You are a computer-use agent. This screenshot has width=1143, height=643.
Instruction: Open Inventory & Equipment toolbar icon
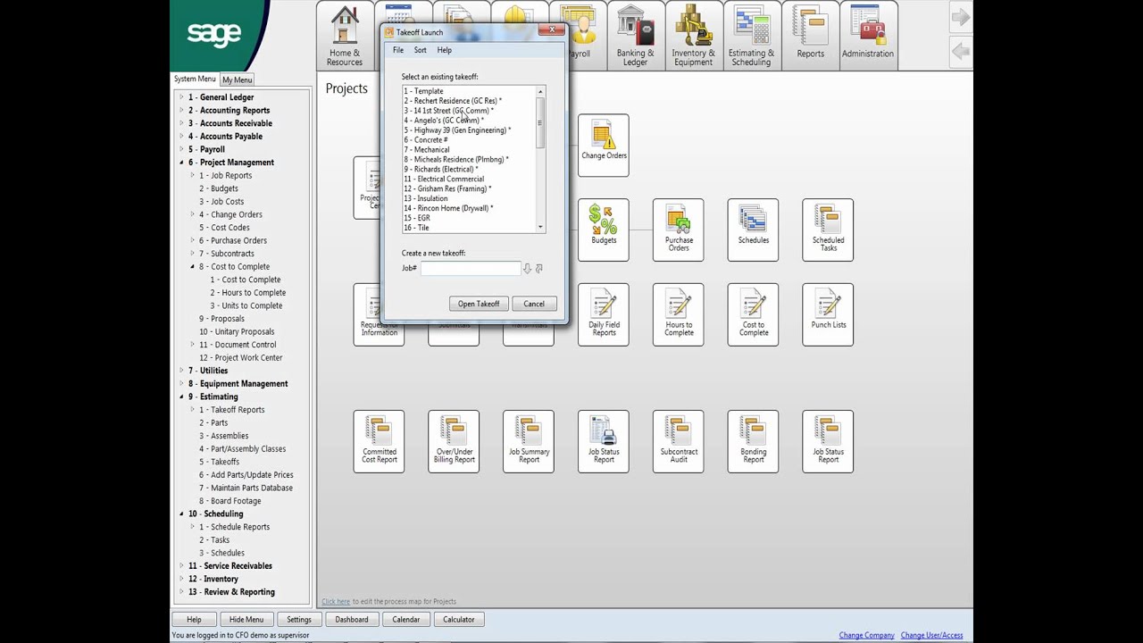click(693, 36)
